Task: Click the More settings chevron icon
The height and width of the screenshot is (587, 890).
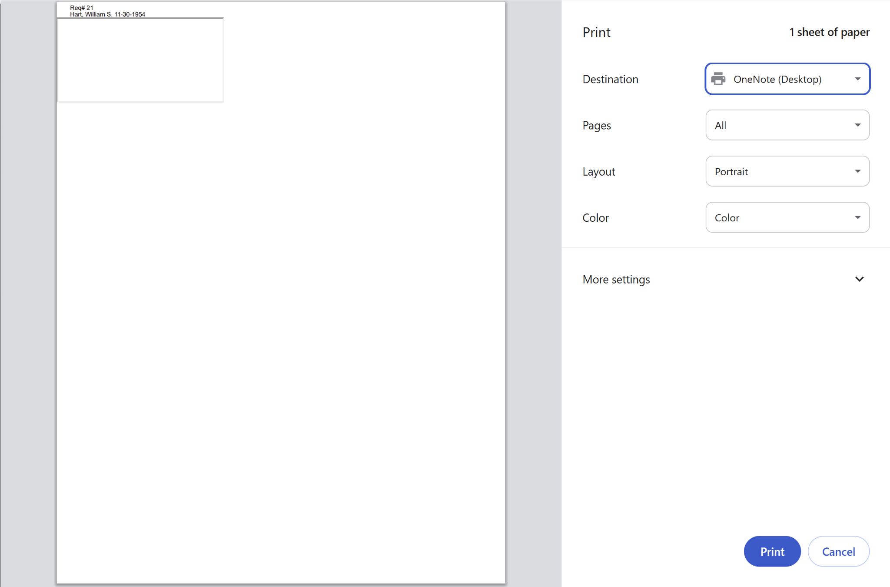Action: click(859, 279)
